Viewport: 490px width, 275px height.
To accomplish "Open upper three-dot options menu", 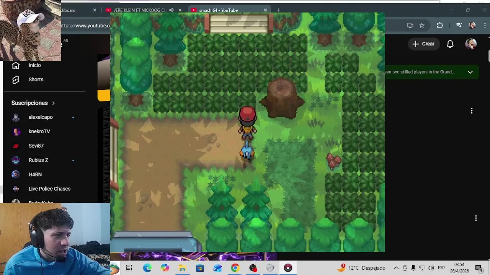I will [x=472, y=111].
